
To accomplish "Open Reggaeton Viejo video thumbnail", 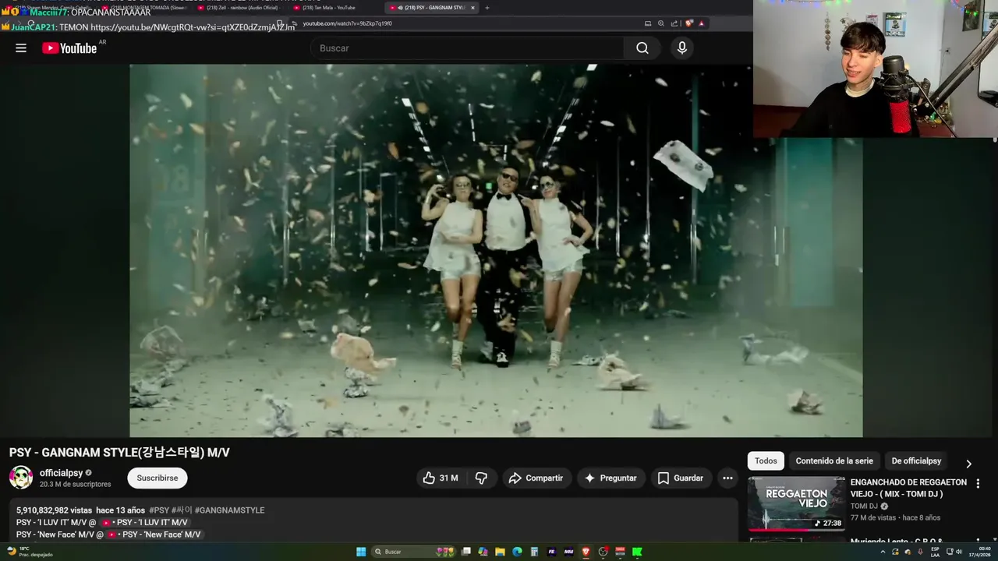I will [x=796, y=504].
